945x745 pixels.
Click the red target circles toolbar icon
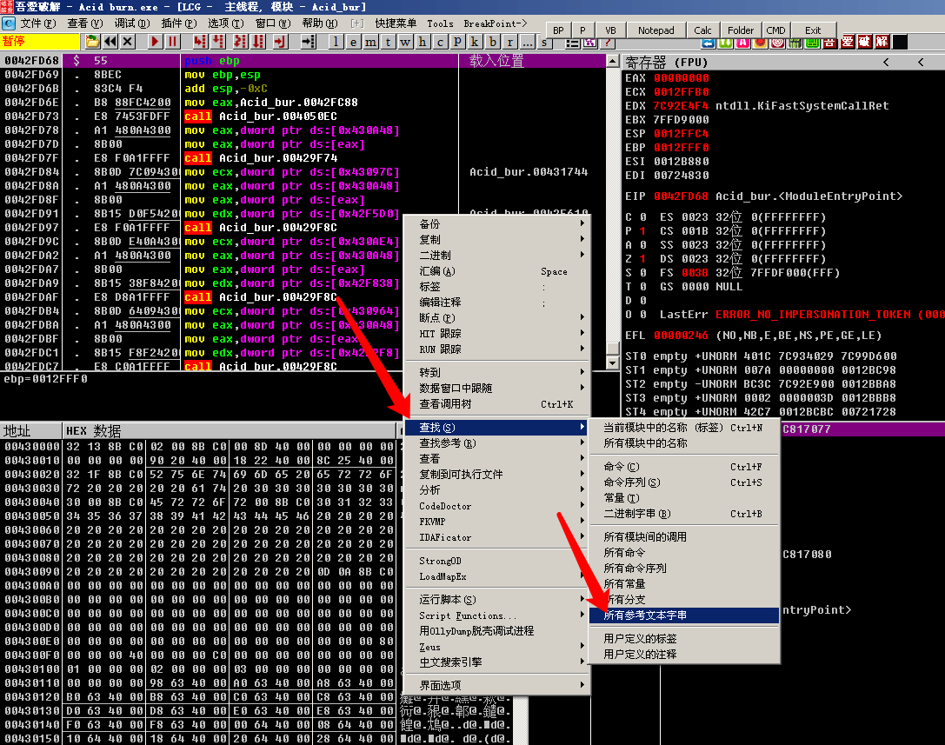click(x=777, y=43)
